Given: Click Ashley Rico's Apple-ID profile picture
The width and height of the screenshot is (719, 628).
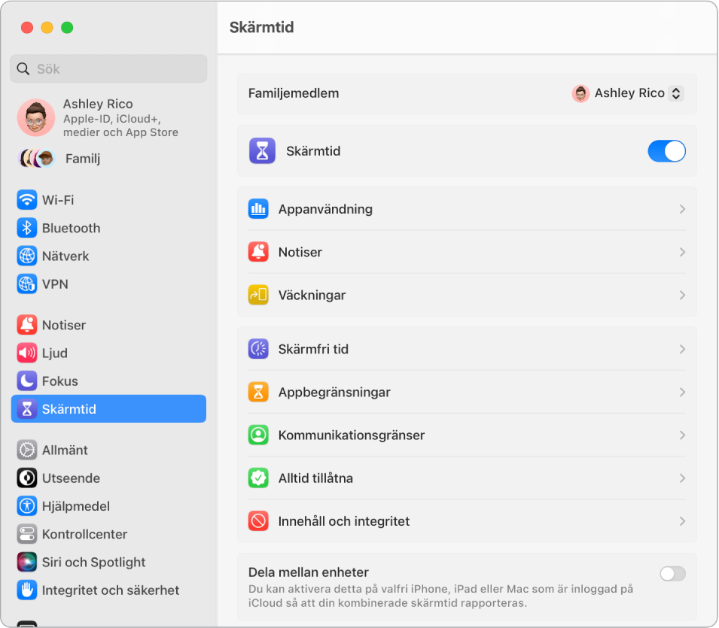Looking at the screenshot, I should click(35, 117).
